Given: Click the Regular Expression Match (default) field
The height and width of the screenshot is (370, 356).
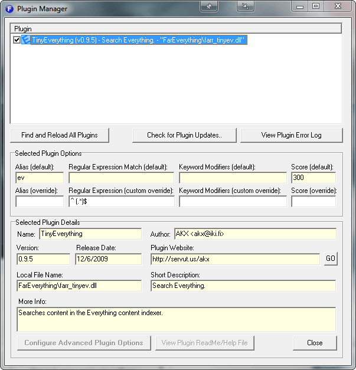Looking at the screenshot, I should [122, 178].
